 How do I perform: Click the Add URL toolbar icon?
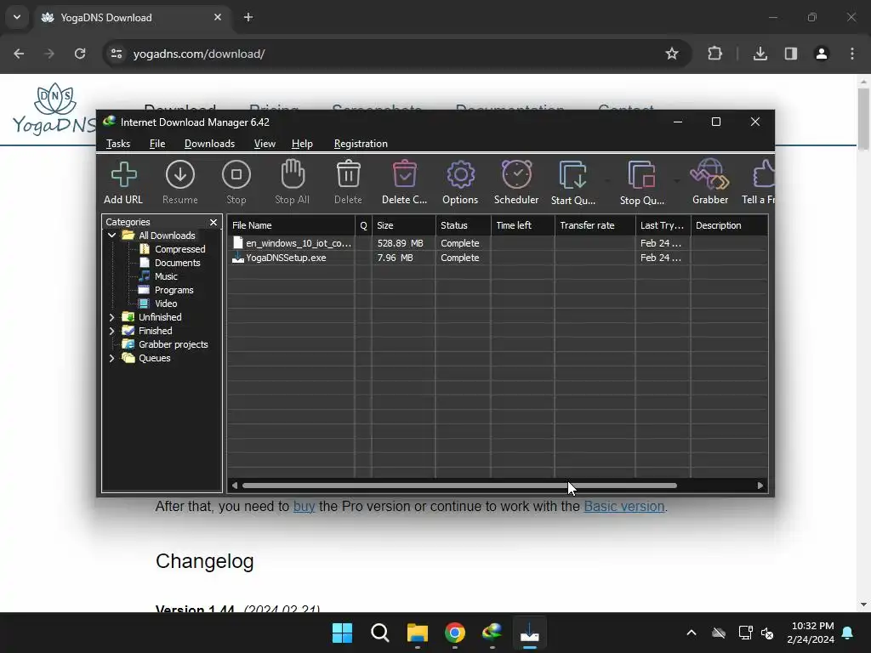click(123, 182)
